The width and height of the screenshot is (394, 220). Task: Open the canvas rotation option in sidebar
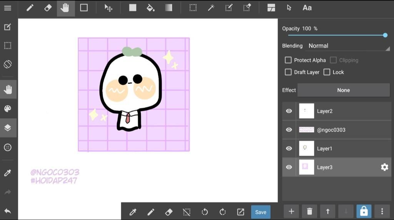(x=8, y=64)
